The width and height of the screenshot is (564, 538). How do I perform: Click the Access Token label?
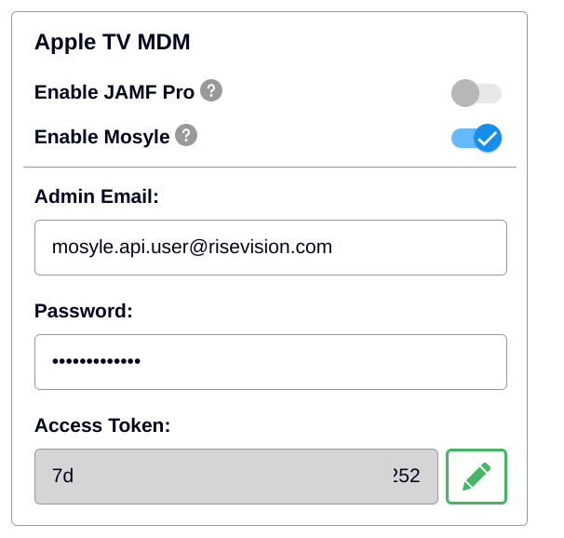(x=102, y=425)
